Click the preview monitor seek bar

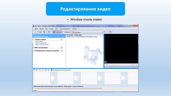pos(121,64)
